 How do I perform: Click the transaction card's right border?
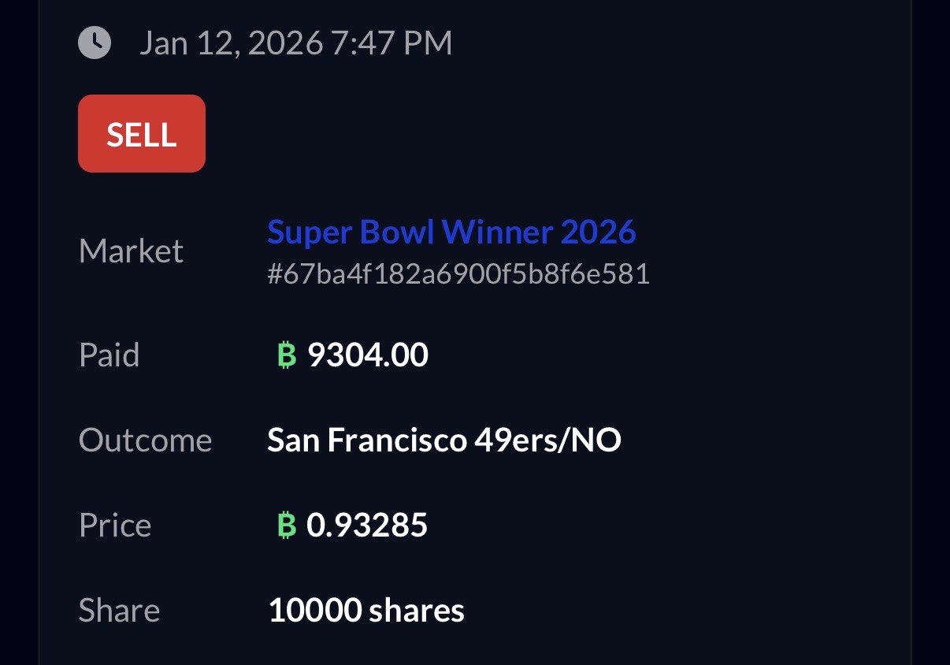[911, 331]
